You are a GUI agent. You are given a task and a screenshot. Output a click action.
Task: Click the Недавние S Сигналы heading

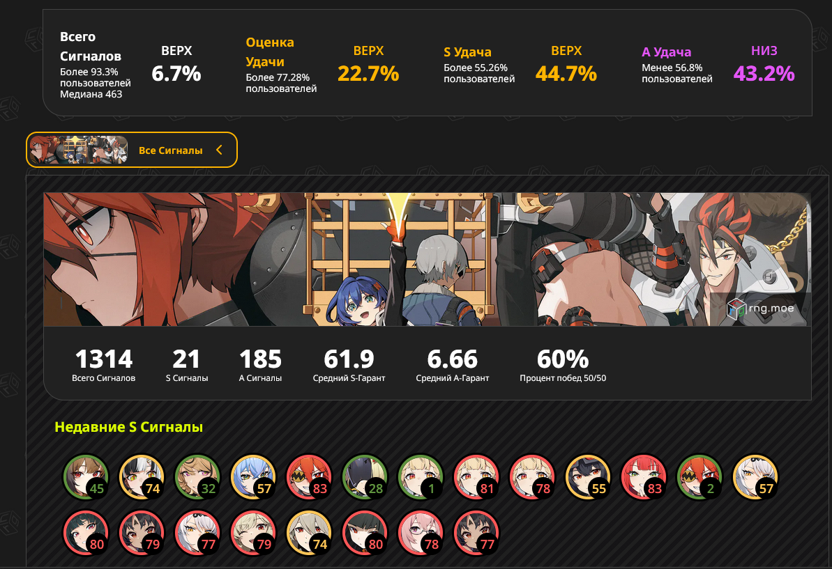(128, 427)
